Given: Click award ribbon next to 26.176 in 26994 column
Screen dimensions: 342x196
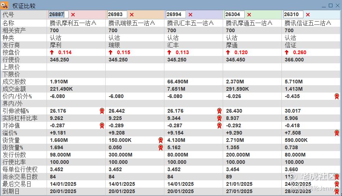Looking at the screenshot, I should (219, 111).
